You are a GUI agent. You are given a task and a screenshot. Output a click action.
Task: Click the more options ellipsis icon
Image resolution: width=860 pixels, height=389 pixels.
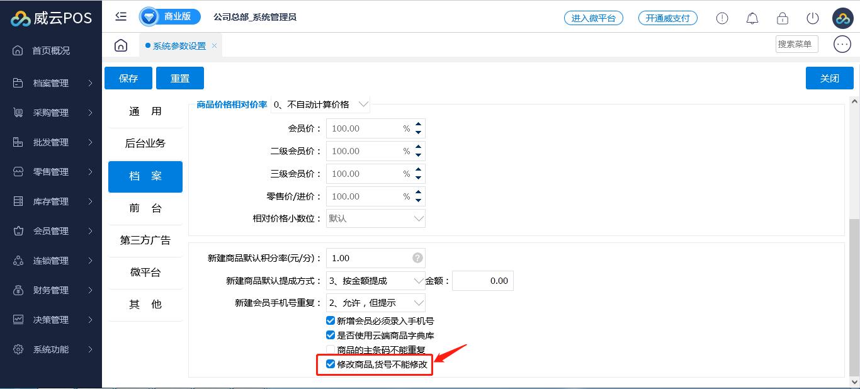point(842,44)
